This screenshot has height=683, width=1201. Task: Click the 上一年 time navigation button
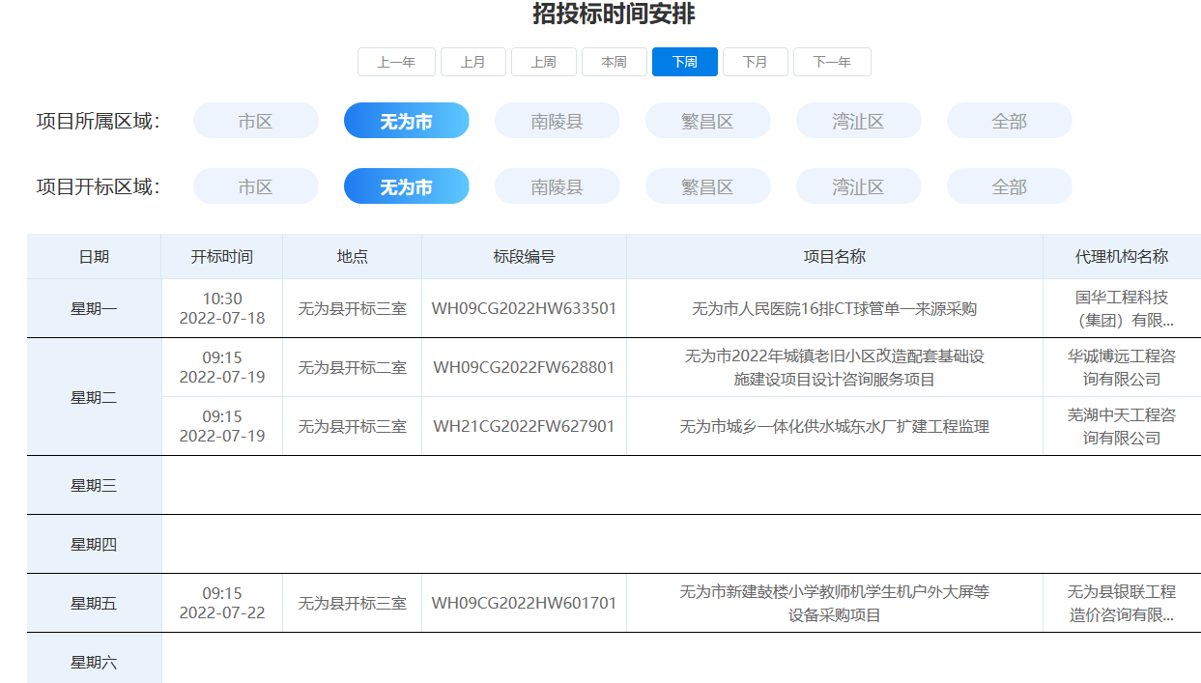pyautogui.click(x=396, y=62)
